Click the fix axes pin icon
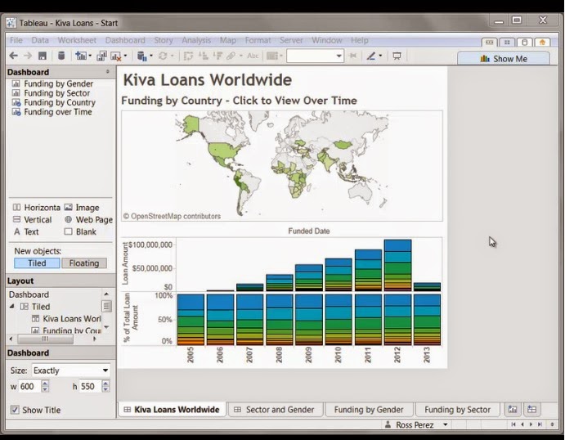565x440 pixels. [352, 56]
